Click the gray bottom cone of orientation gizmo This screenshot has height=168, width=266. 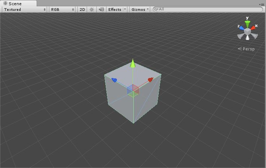248,37
